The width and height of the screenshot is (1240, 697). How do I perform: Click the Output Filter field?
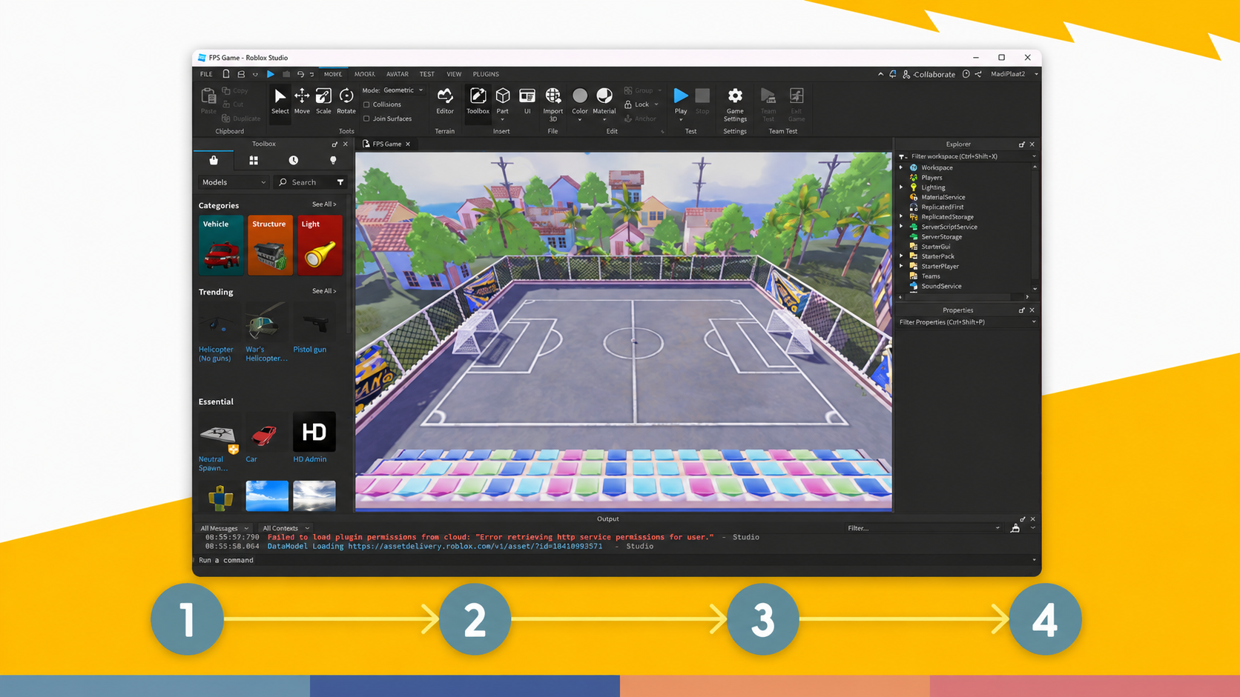pos(924,528)
